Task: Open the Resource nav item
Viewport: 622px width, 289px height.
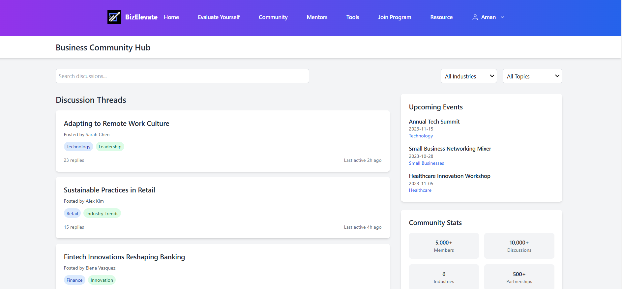Action: click(x=441, y=17)
